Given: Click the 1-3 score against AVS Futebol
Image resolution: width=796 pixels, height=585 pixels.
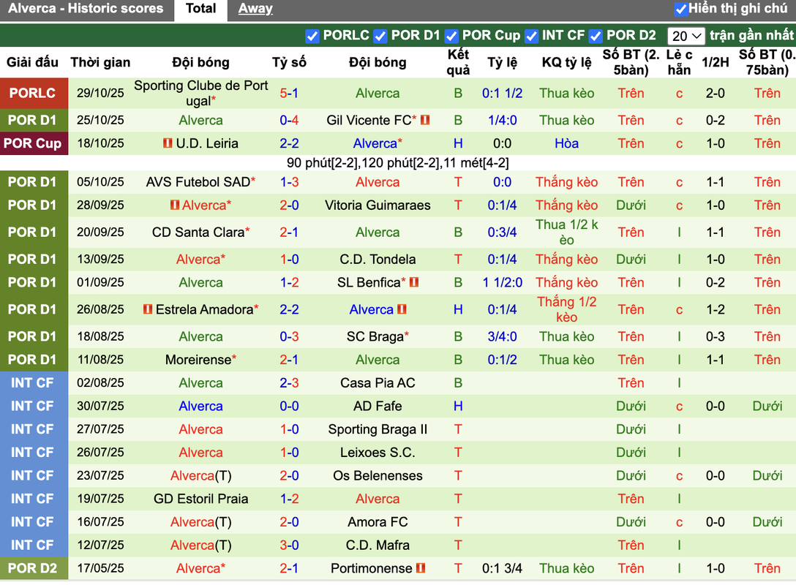Looking at the screenshot, I should click(x=290, y=182).
